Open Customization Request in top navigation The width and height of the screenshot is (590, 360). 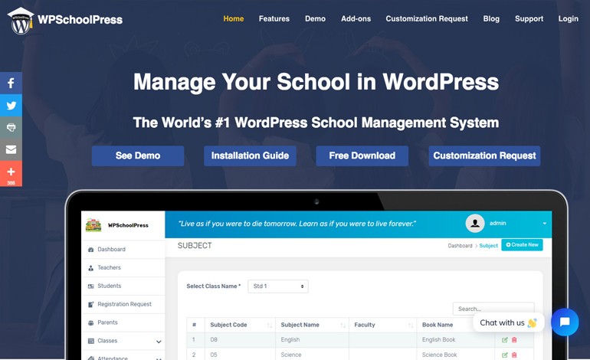point(427,19)
